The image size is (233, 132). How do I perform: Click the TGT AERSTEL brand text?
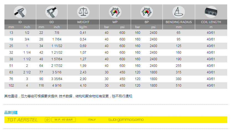click(23, 120)
